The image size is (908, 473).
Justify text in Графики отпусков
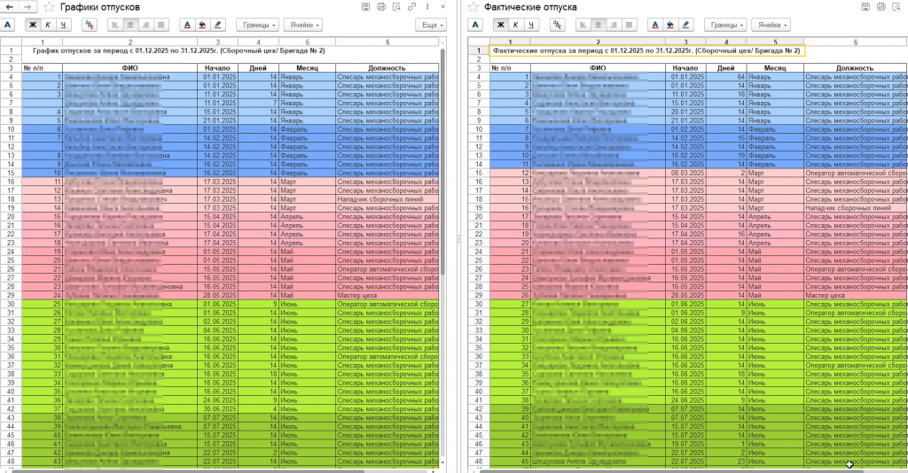(x=161, y=25)
